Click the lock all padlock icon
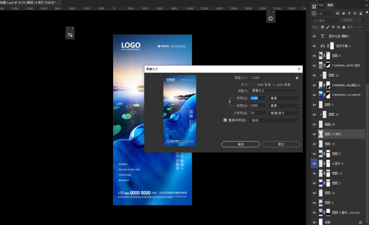This screenshot has width=369, height=225. (344, 27)
